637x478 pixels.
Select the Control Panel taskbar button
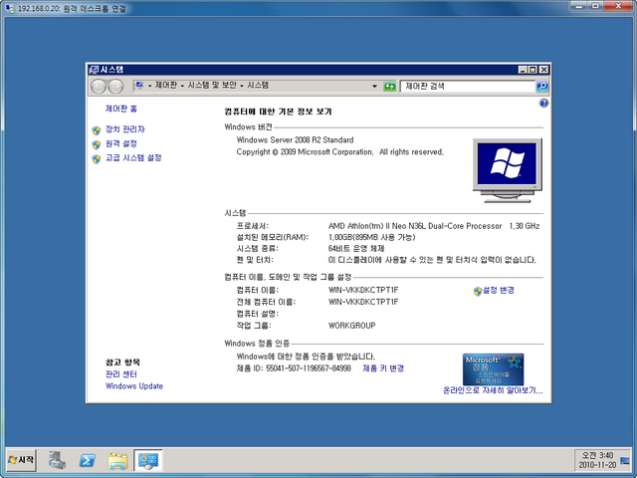(148, 460)
